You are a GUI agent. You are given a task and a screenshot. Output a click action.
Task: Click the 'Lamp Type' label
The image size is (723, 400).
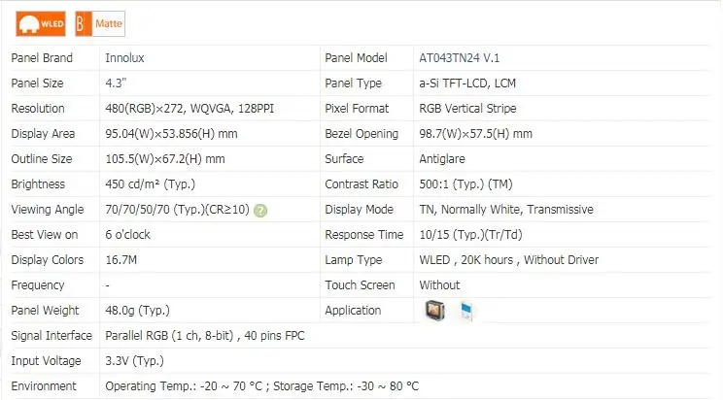pyautogui.click(x=354, y=260)
